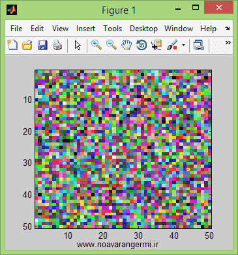Open the brush color dropdown arrow

coord(184,46)
